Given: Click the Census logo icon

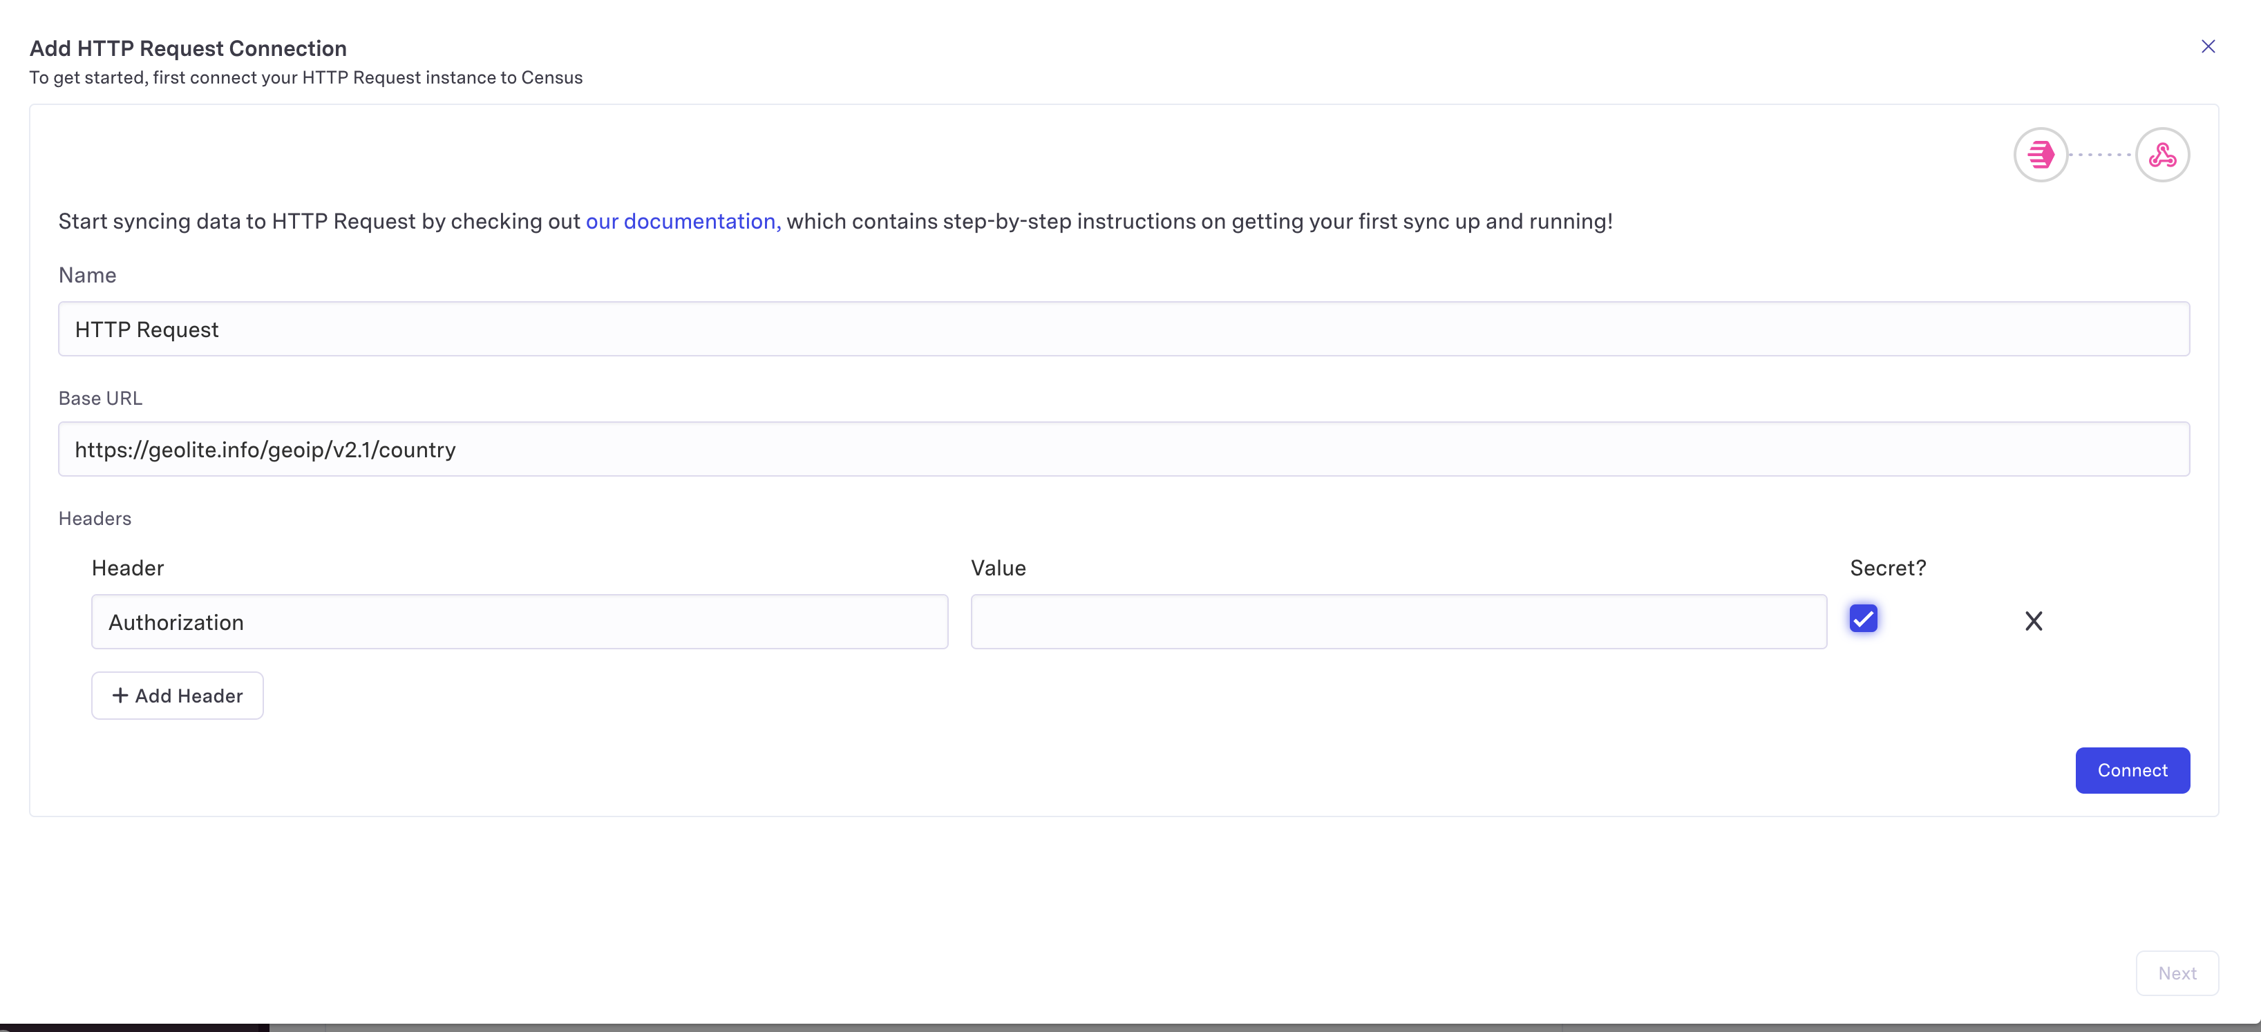Looking at the screenshot, I should coord(2041,155).
